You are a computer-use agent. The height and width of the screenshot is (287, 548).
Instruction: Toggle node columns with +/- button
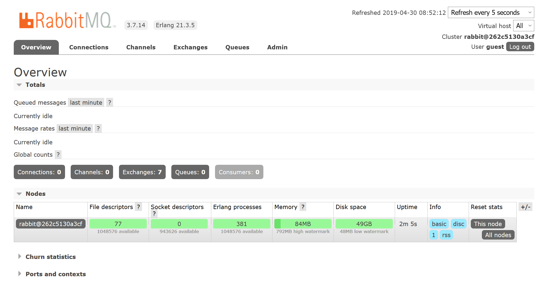point(525,207)
